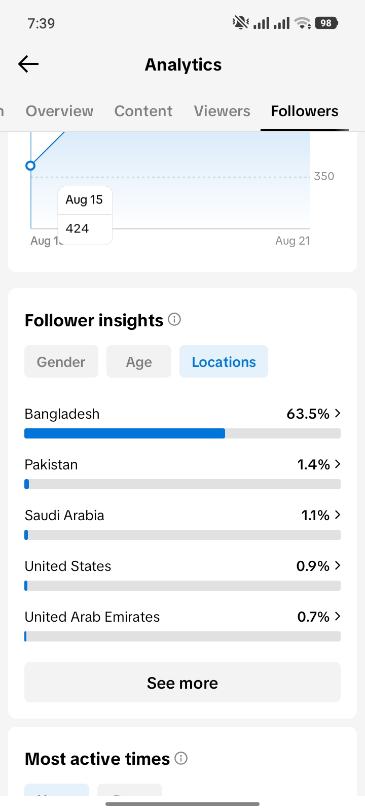The height and width of the screenshot is (812, 365).
Task: Tap the See more button
Action: [182, 682]
